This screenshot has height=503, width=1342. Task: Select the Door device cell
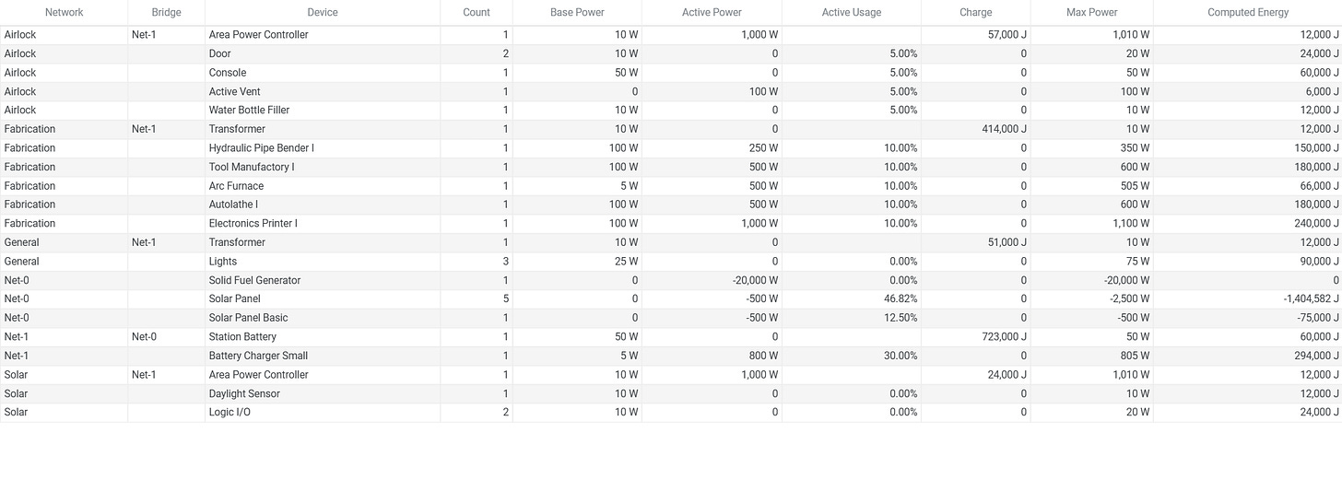tap(323, 54)
